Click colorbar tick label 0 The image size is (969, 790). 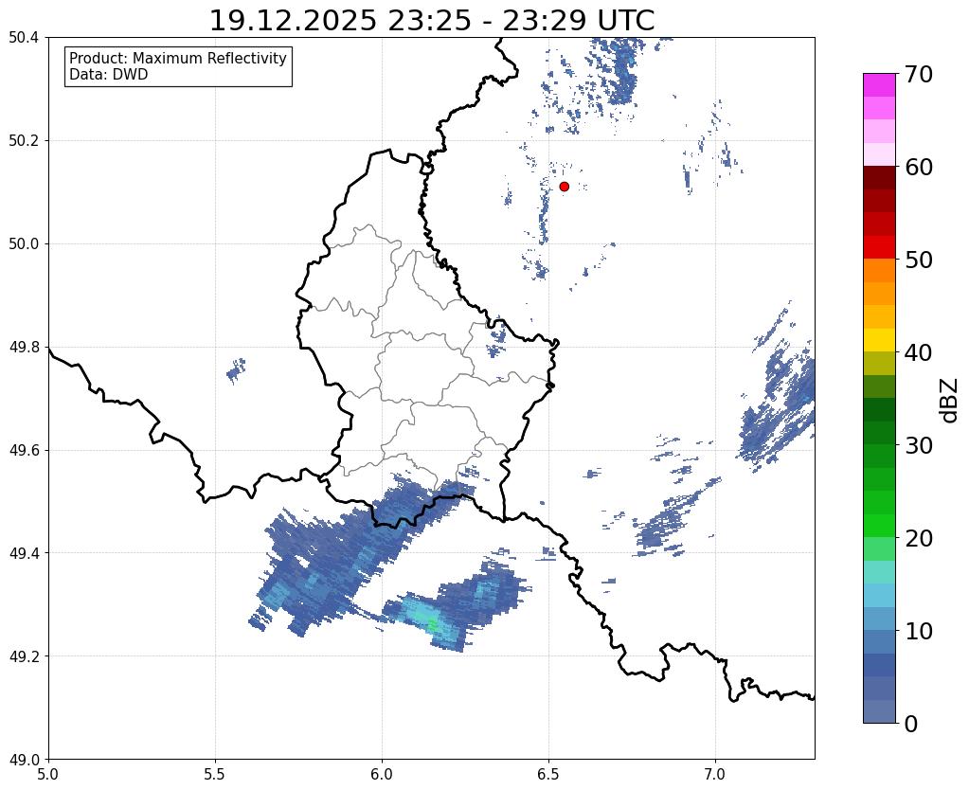[911, 724]
